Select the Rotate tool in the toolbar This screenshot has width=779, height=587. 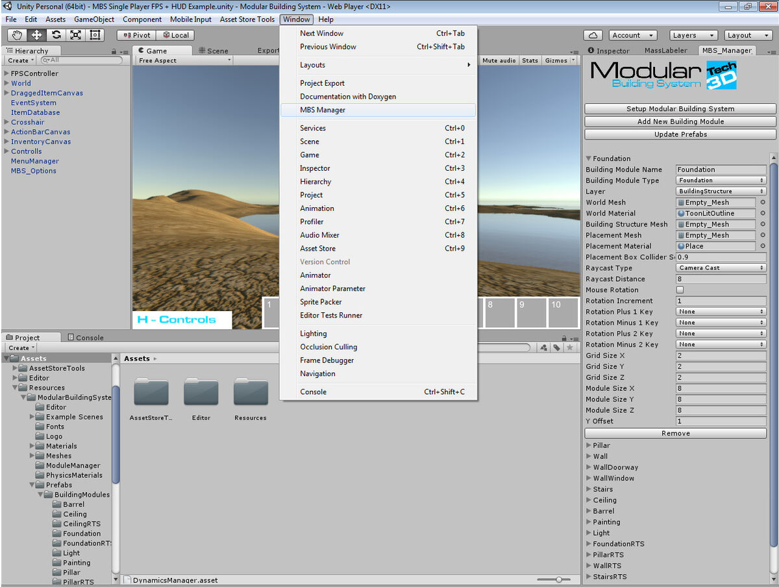tap(56, 35)
